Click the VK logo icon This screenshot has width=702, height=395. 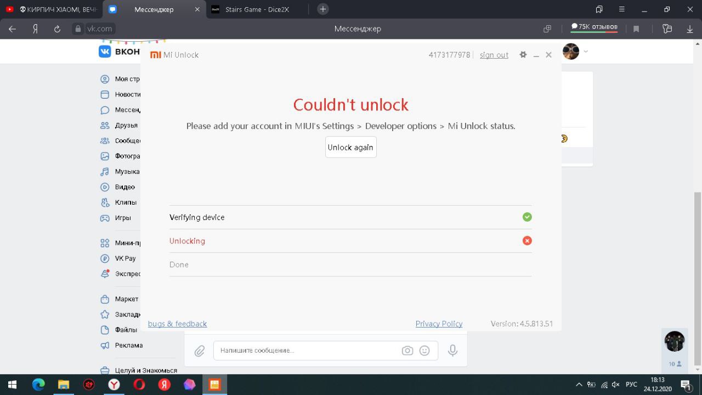(x=105, y=51)
